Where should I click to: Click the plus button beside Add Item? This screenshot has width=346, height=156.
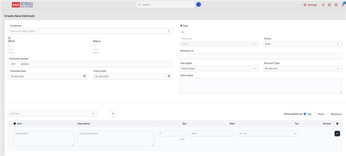click(113, 114)
